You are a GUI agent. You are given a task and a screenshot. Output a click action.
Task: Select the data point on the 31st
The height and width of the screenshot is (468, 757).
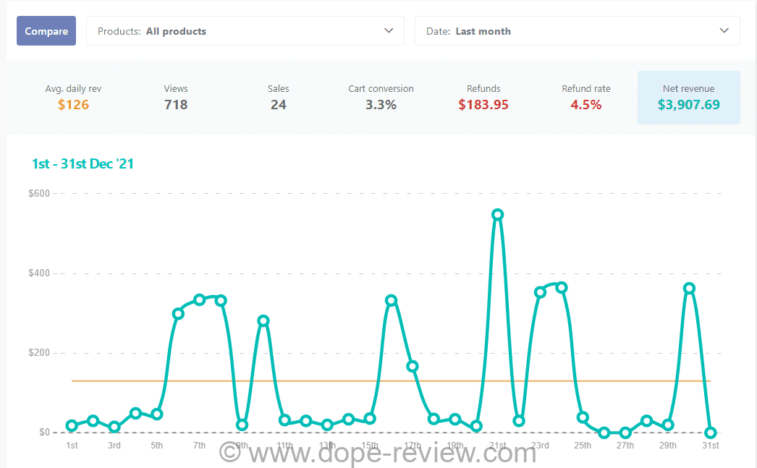coord(710,433)
